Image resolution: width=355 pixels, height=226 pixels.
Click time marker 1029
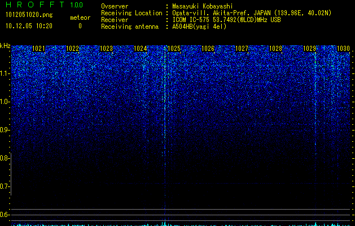[x=309, y=49]
